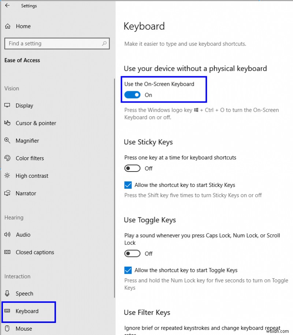The height and width of the screenshot is (335, 293).
Task: Click the back arrow button
Action: click(x=7, y=5)
